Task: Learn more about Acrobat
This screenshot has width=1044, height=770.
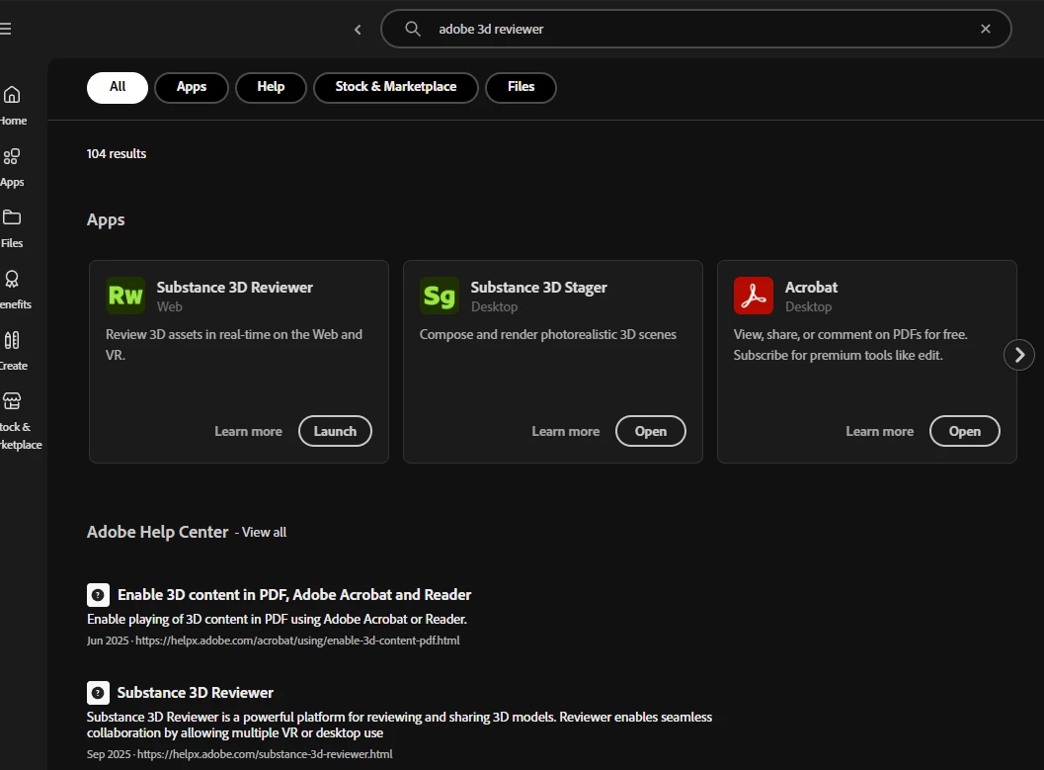Action: (879, 431)
